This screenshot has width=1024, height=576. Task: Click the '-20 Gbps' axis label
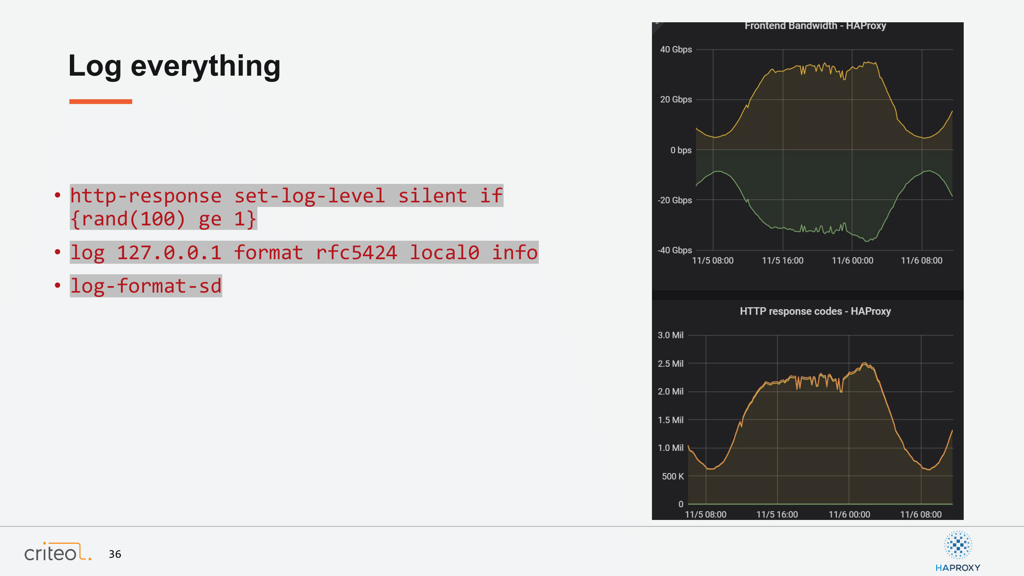675,200
